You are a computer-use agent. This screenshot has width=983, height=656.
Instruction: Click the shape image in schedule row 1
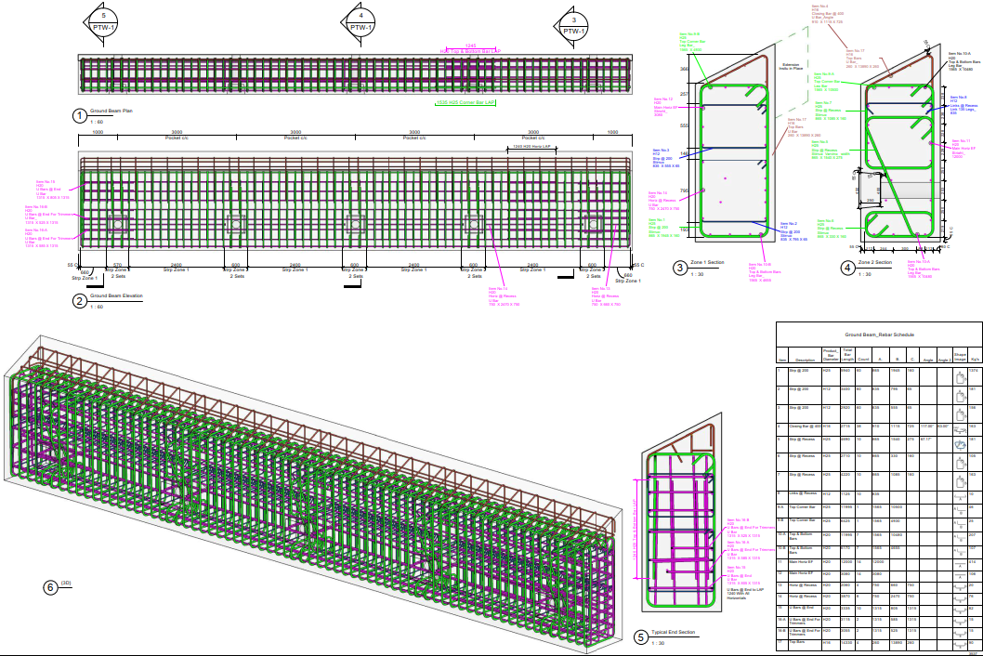tap(960, 377)
